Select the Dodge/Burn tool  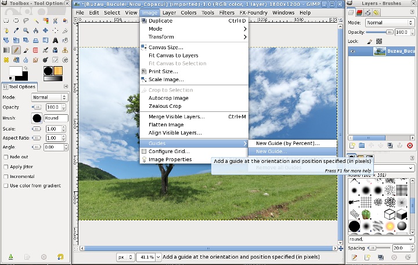46,60
